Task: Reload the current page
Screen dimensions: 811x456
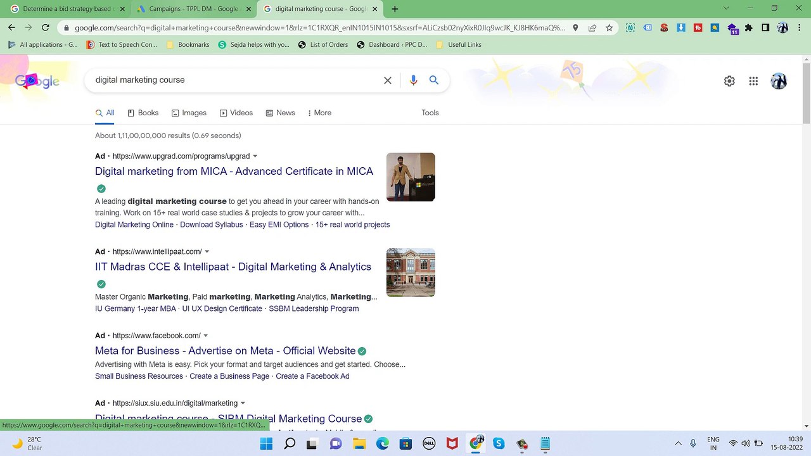Action: (45, 27)
